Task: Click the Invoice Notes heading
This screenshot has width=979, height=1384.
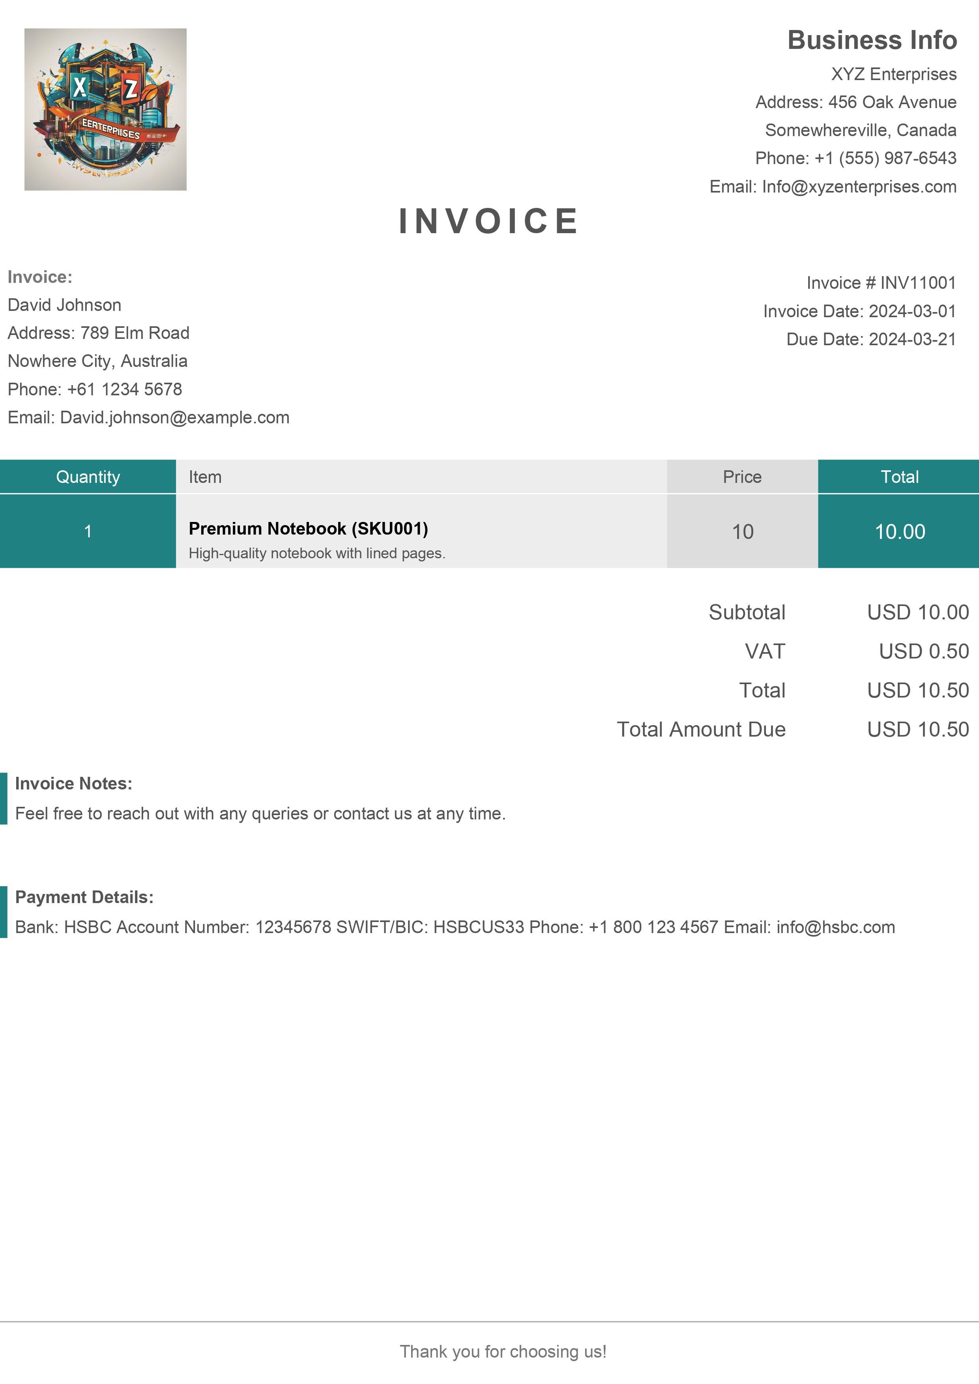Action: 73,784
